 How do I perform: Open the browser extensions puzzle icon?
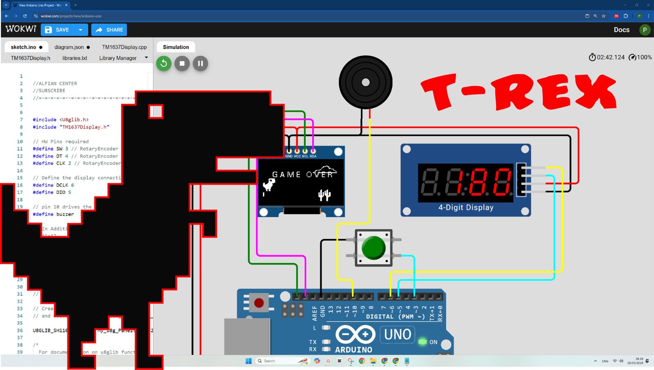(625, 16)
